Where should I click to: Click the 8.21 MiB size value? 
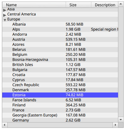73,45
